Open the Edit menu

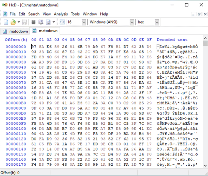pos(22,14)
